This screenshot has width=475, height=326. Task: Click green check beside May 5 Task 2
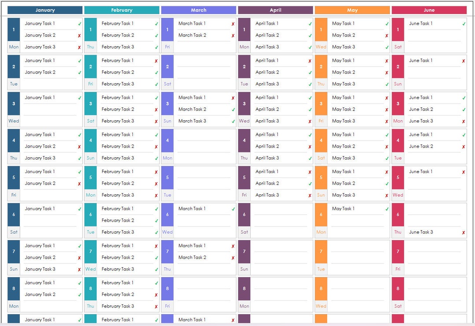pyautogui.click(x=387, y=184)
